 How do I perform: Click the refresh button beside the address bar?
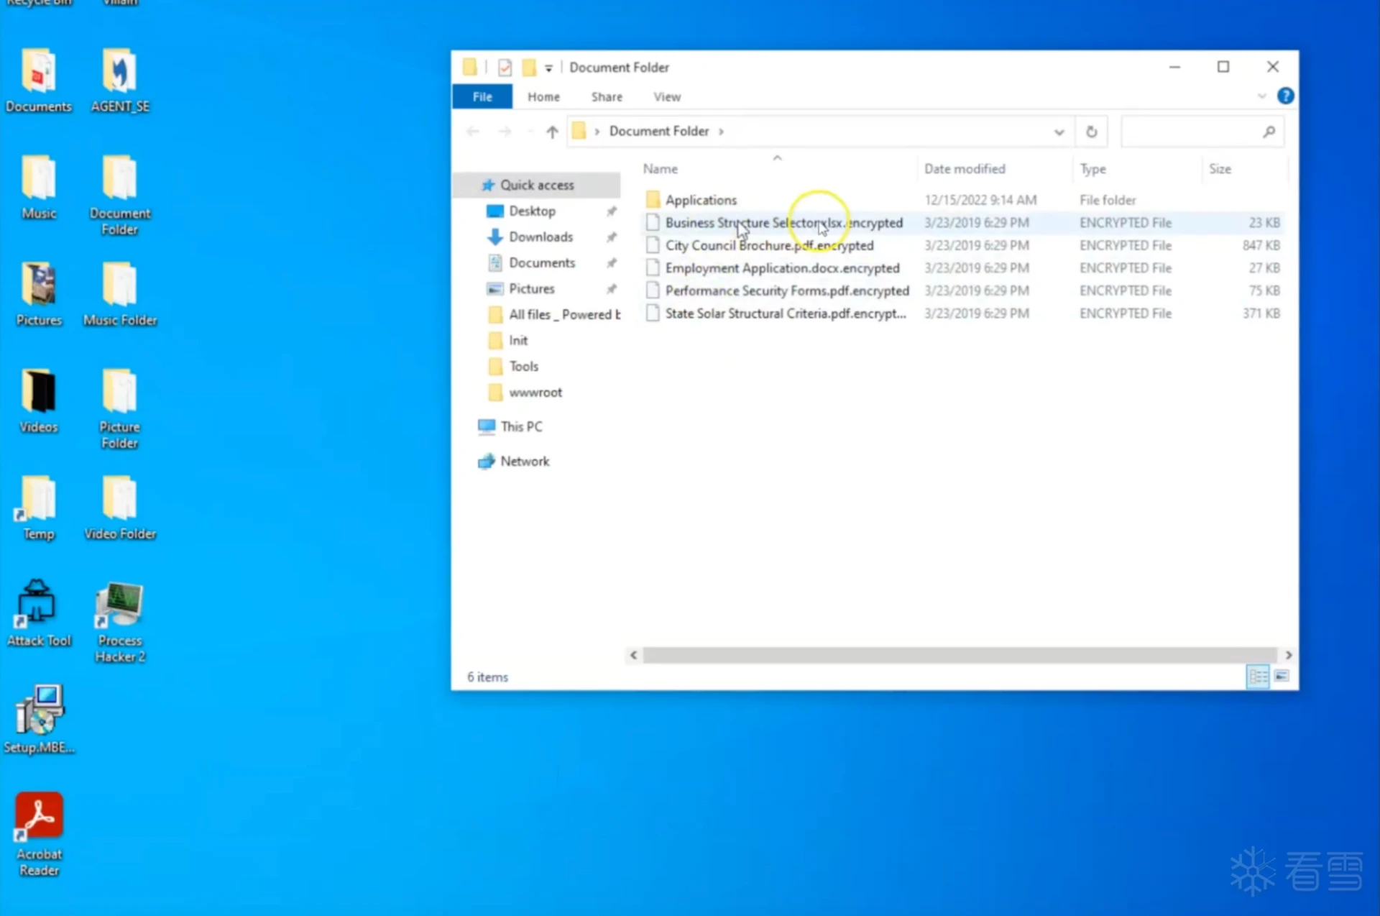pyautogui.click(x=1091, y=132)
